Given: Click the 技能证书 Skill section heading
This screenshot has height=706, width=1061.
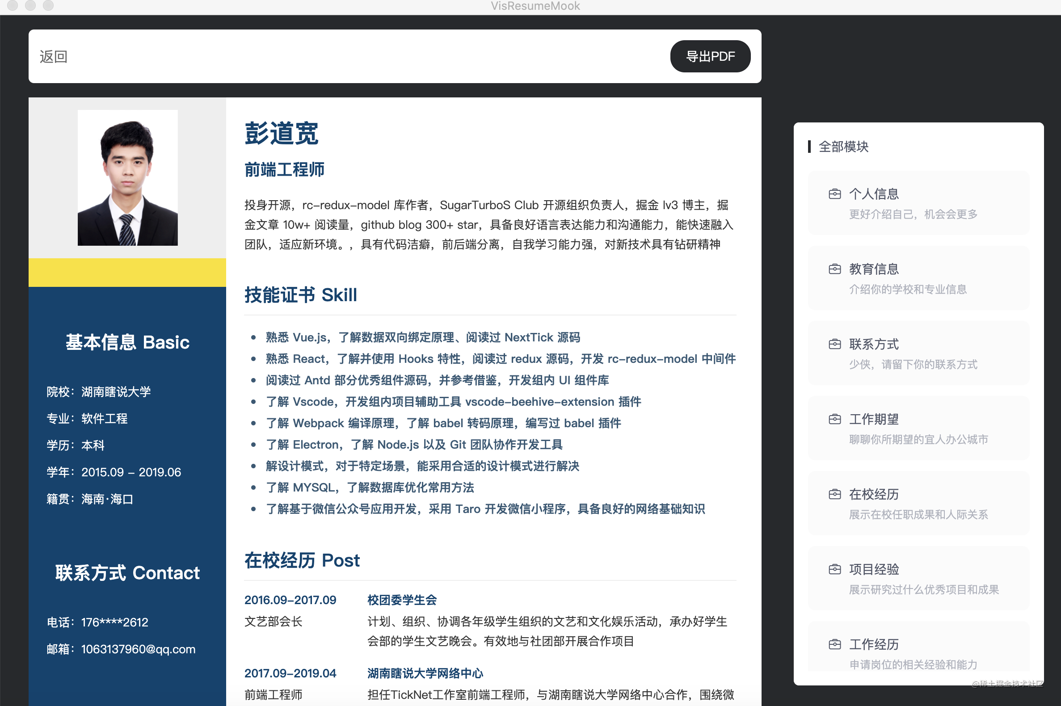Looking at the screenshot, I should pos(300,295).
